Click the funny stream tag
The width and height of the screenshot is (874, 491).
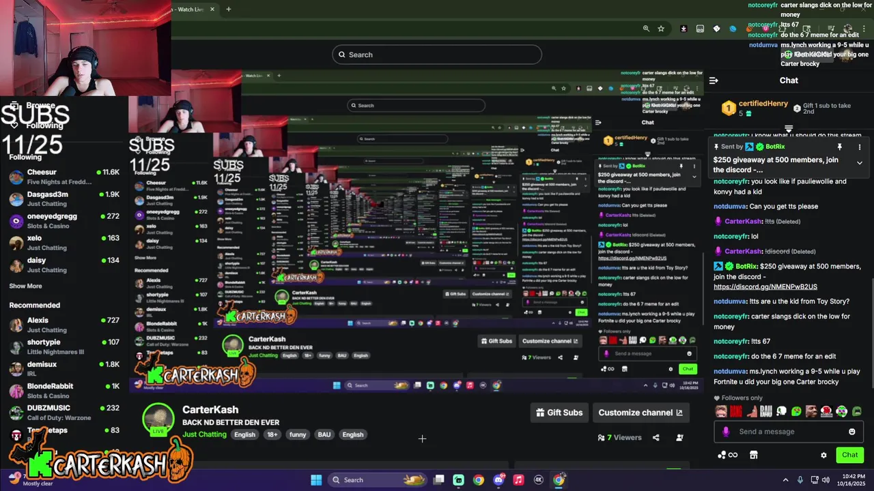(298, 434)
